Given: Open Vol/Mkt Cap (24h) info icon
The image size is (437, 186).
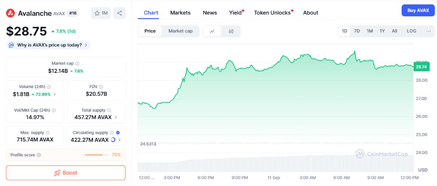Looking at the screenshot, I should (54, 110).
